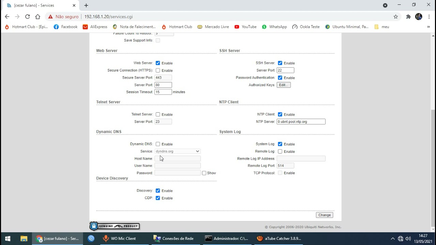
Task: Toggle the Web Server Enable checkbox
Action: (158, 63)
